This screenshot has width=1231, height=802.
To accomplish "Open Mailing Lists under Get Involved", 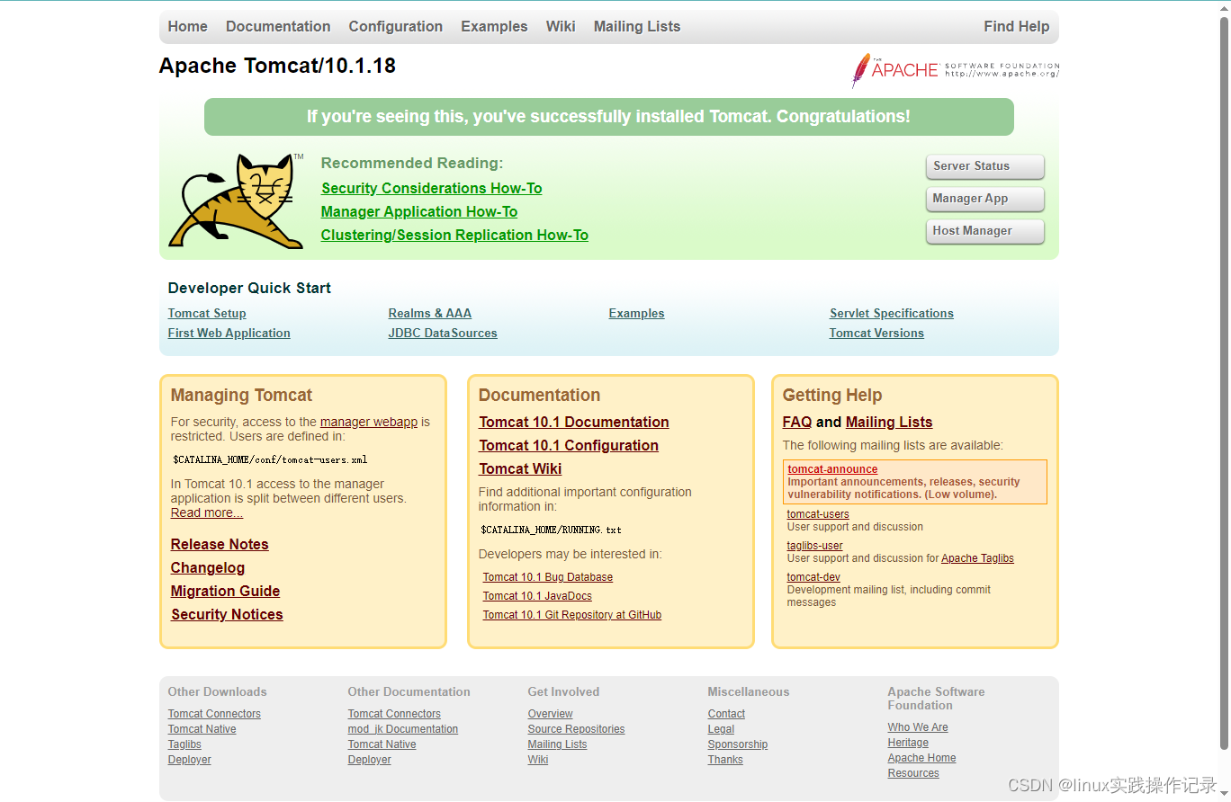I will [557, 744].
